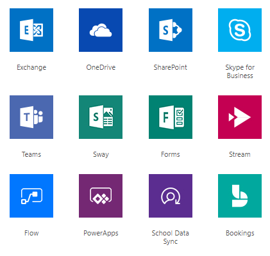270x256 pixels.
Task: Launch the Sway app icon
Action: (x=101, y=117)
